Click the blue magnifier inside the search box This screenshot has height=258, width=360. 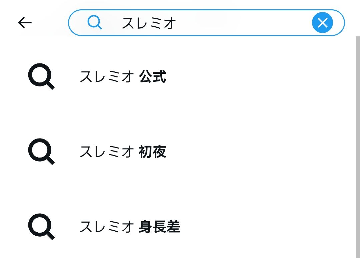click(94, 23)
